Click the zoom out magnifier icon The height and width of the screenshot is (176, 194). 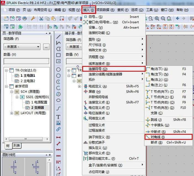(163, 18)
